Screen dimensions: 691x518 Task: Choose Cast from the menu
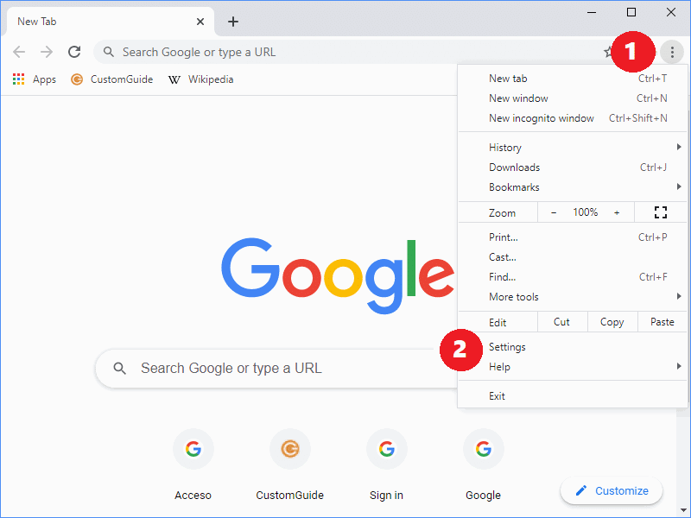pos(572,257)
